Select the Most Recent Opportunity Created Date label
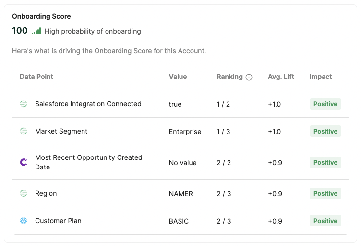This screenshot has width=361, height=246. pos(89,162)
